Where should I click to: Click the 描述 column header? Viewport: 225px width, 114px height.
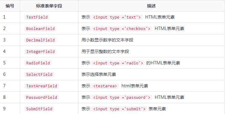pyautogui.click(x=151, y=6)
